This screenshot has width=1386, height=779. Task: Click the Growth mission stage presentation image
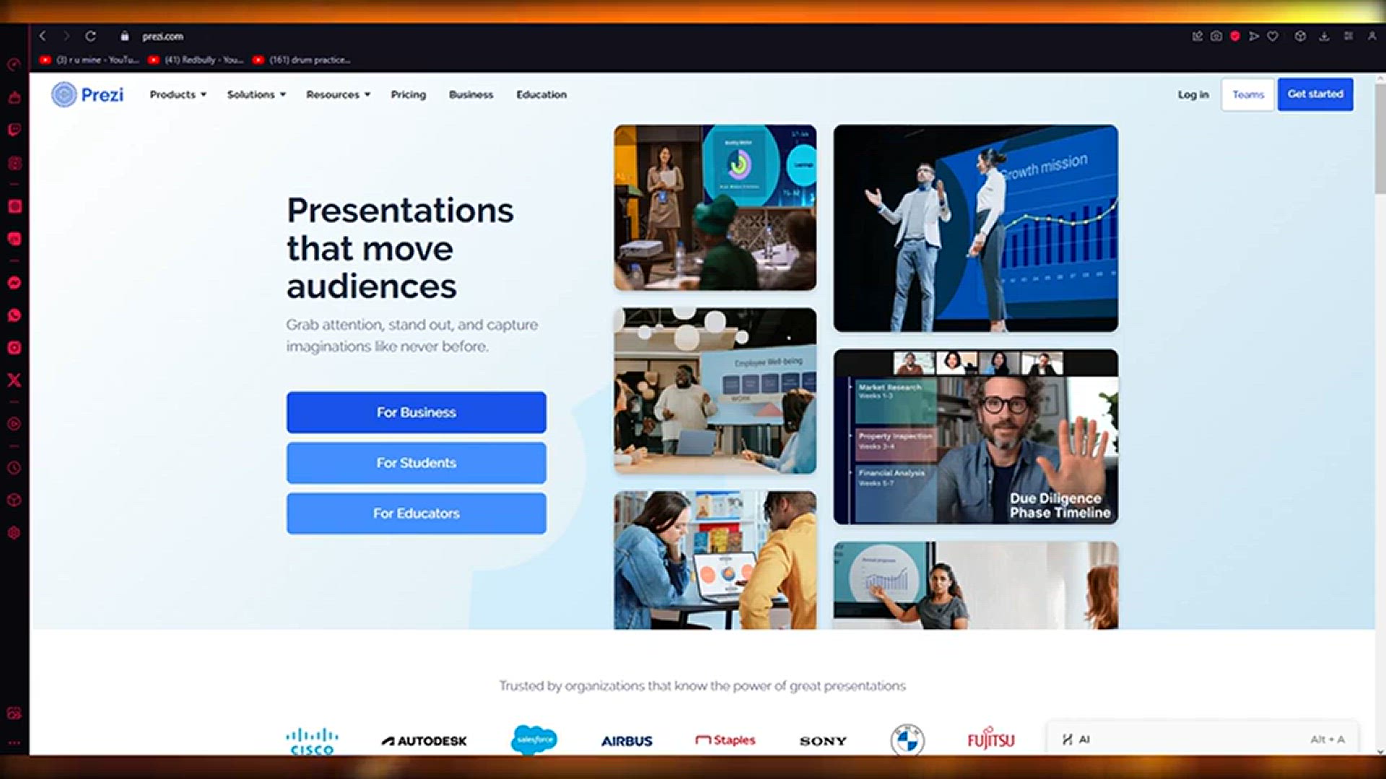(x=976, y=229)
